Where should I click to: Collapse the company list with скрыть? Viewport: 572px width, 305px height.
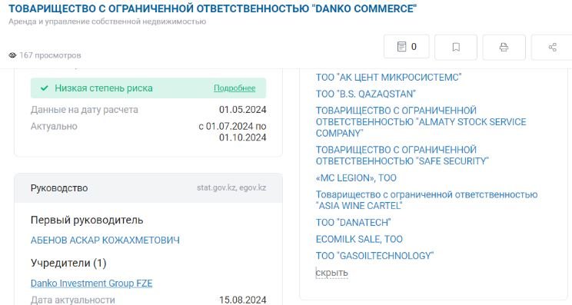pos(332,273)
